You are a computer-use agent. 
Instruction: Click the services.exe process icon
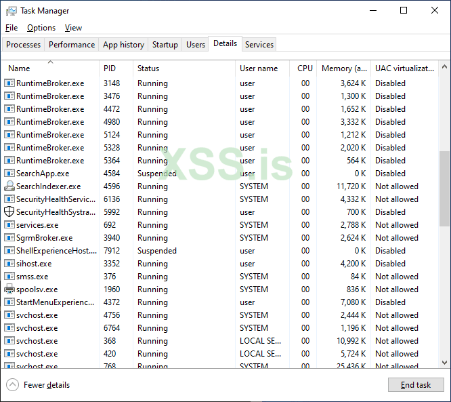point(9,225)
